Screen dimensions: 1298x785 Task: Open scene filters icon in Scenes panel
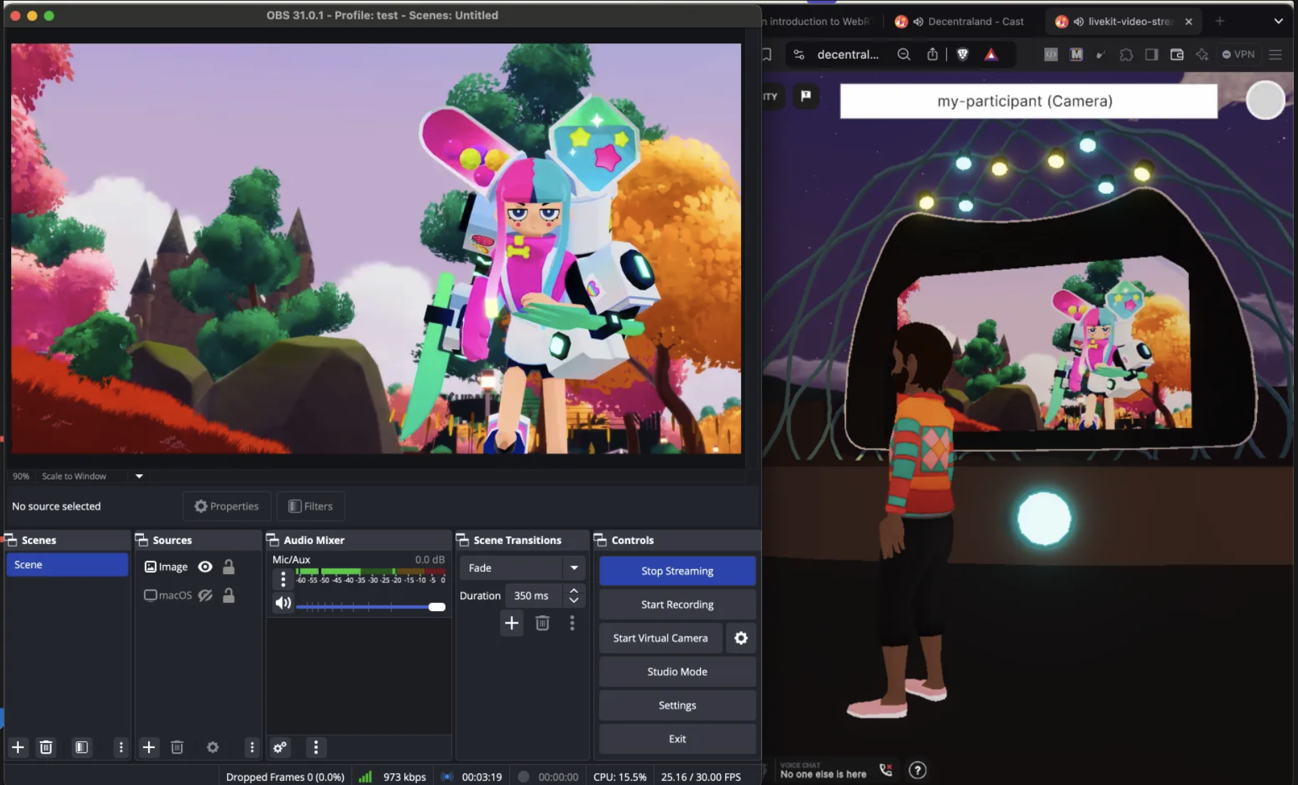[x=82, y=747]
